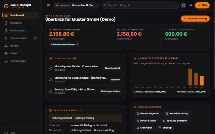Click the Einstellungen gear icon
This screenshot has width=215, height=134.
point(6,61)
